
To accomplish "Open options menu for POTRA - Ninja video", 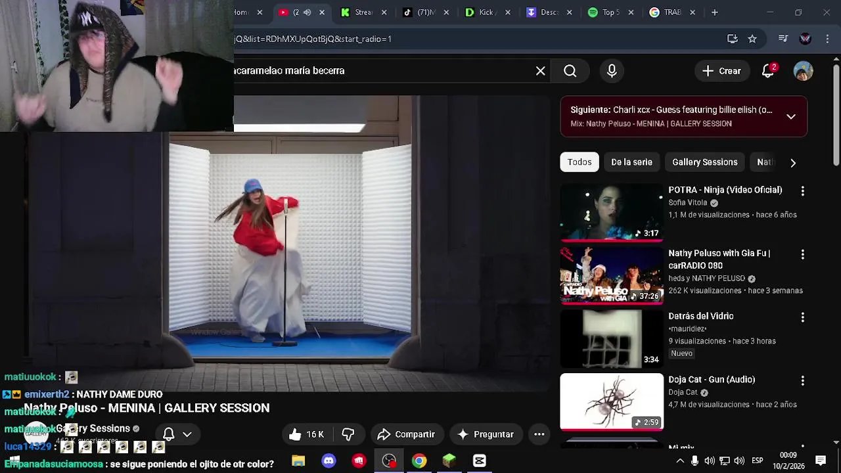I will pyautogui.click(x=802, y=191).
